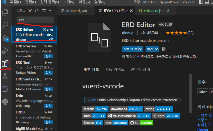Install the ERD Preview extension
213x131 pixels.
pyautogui.click(x=49, y=56)
